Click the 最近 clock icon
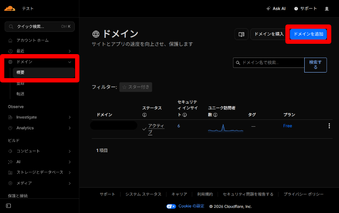339x213 pixels. [x=10, y=51]
